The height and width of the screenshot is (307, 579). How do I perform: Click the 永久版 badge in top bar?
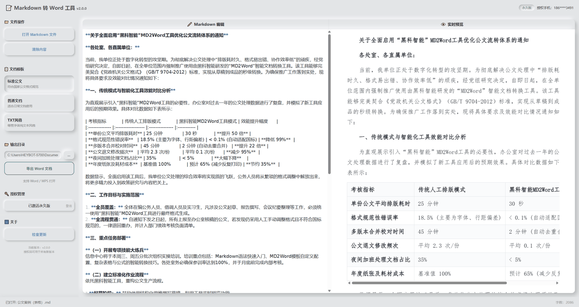(526, 8)
